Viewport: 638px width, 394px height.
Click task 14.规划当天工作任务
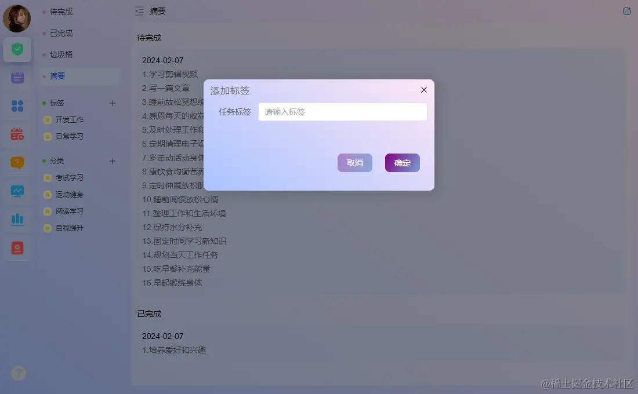[180, 255]
